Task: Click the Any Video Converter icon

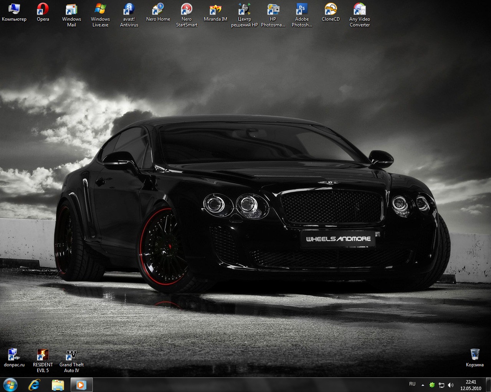Action: coord(360,15)
